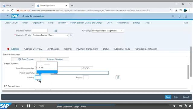Switch to Address Overview tab
This screenshot has height=109, width=193.
[x=33, y=49]
